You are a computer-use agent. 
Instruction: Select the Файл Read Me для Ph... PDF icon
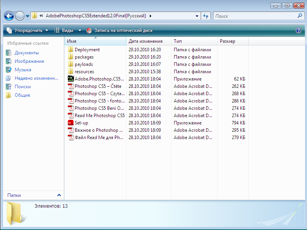70,137
